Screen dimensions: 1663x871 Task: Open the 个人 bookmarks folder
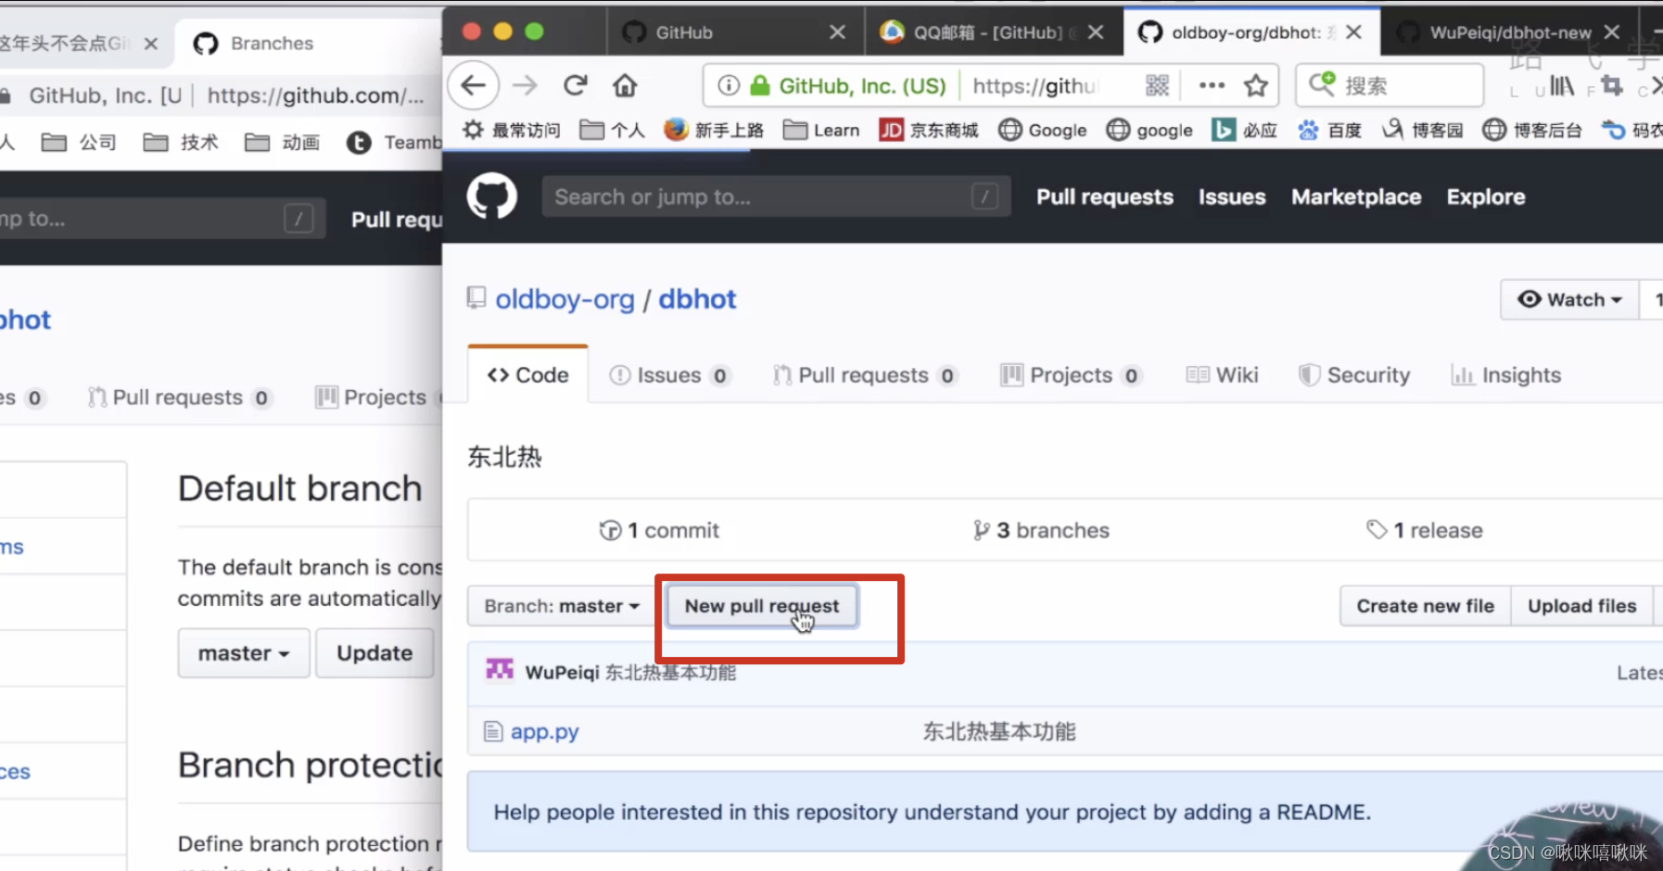coord(612,131)
